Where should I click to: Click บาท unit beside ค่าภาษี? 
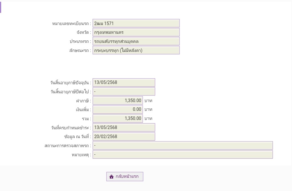[148, 101]
